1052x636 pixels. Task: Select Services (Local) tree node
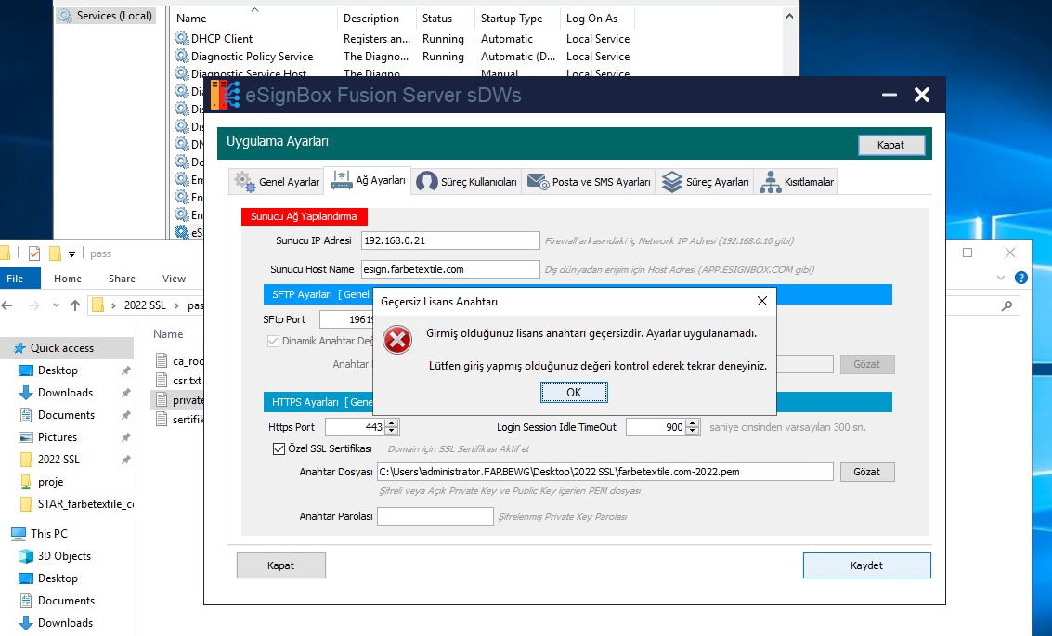click(106, 16)
